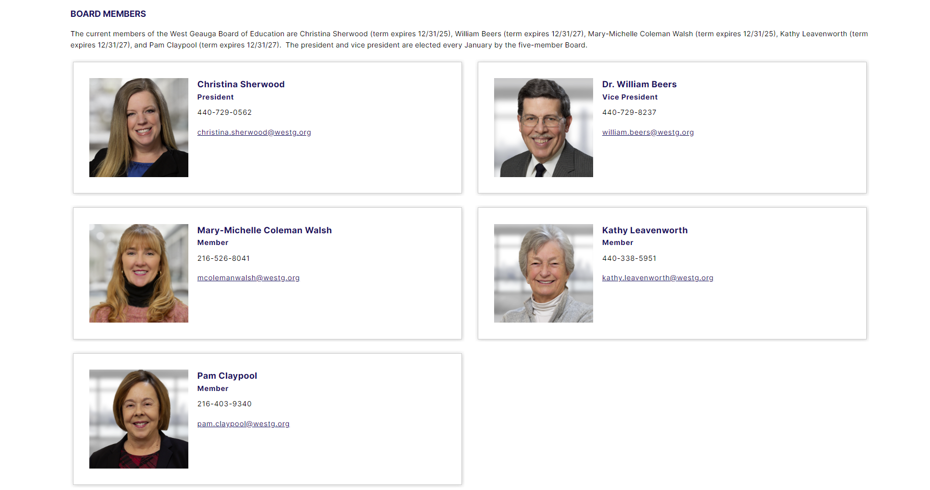This screenshot has width=930, height=490.
Task: Open the pam.claypool@westg.org email link
Action: tap(243, 424)
